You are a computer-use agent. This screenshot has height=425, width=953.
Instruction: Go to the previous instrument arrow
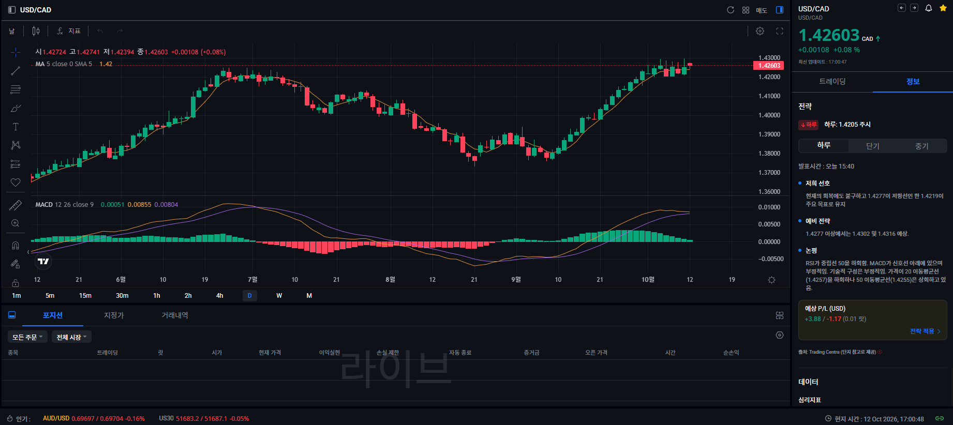pyautogui.click(x=902, y=8)
